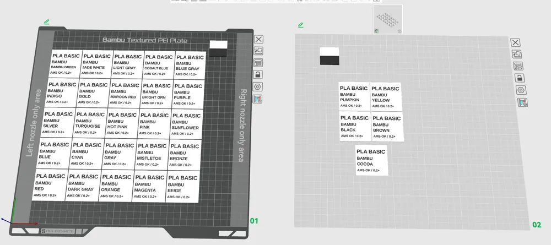Click the green 02 plate number label

tap(537, 225)
